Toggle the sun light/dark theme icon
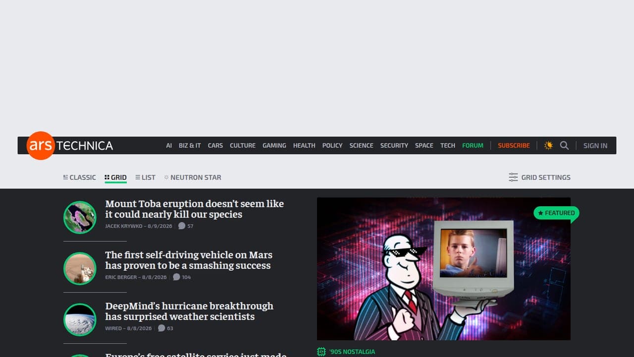 [548, 145]
